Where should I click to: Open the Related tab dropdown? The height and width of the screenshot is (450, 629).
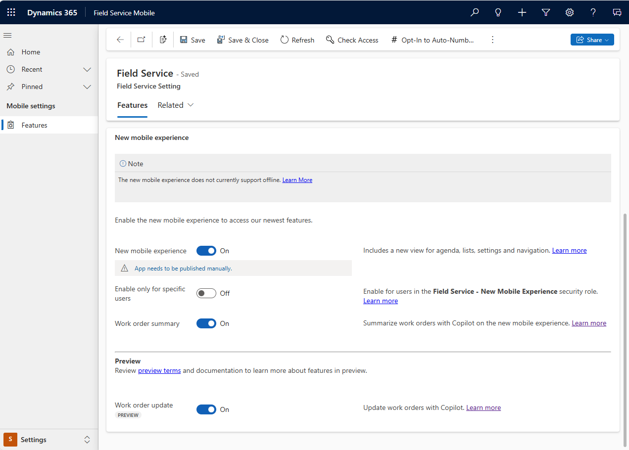(x=176, y=105)
